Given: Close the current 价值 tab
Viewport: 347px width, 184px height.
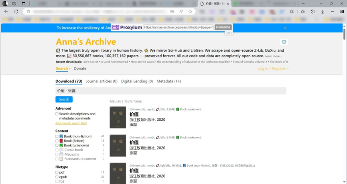Looking at the screenshot, I should [228, 4].
